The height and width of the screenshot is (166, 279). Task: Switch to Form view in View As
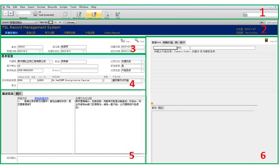51,22
